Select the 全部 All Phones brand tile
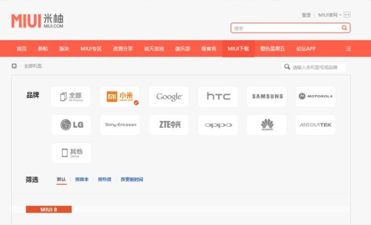The width and height of the screenshot is (371, 225). tap(70, 97)
